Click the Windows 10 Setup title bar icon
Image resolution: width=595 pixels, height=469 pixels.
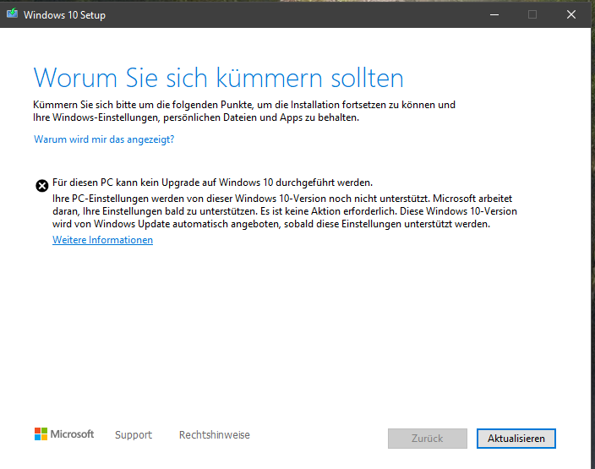tap(12, 14)
